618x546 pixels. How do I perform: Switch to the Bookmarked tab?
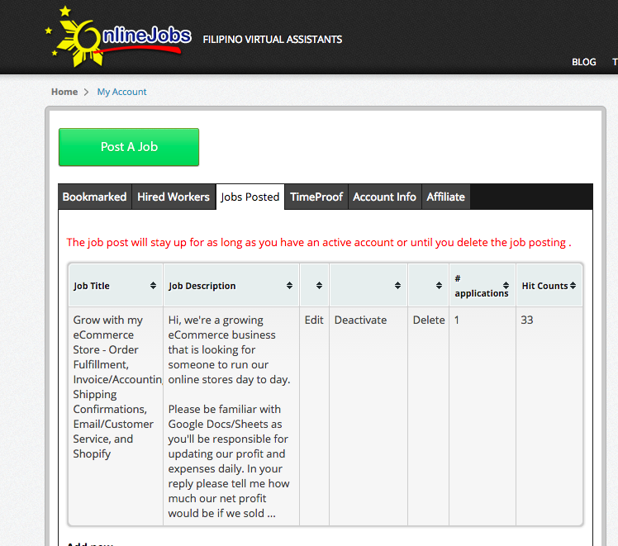pos(94,197)
